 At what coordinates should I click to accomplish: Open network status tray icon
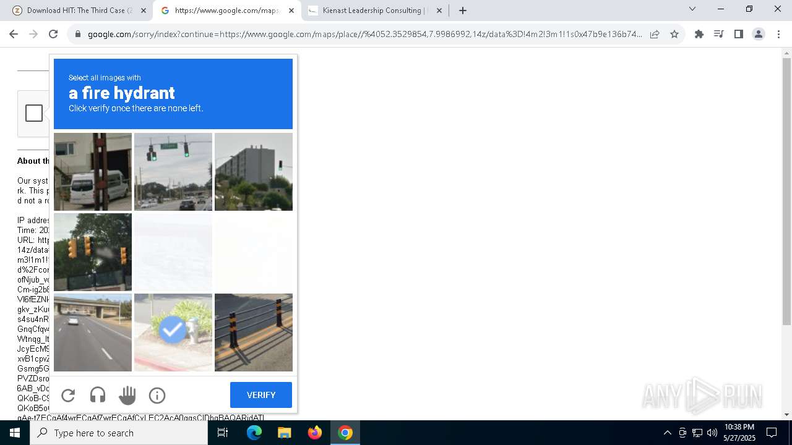click(x=697, y=433)
